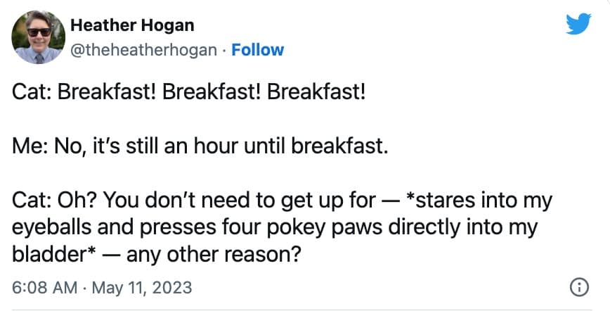The width and height of the screenshot is (610, 311).
Task: Click the "*stares into my" phrase
Action: point(485,201)
